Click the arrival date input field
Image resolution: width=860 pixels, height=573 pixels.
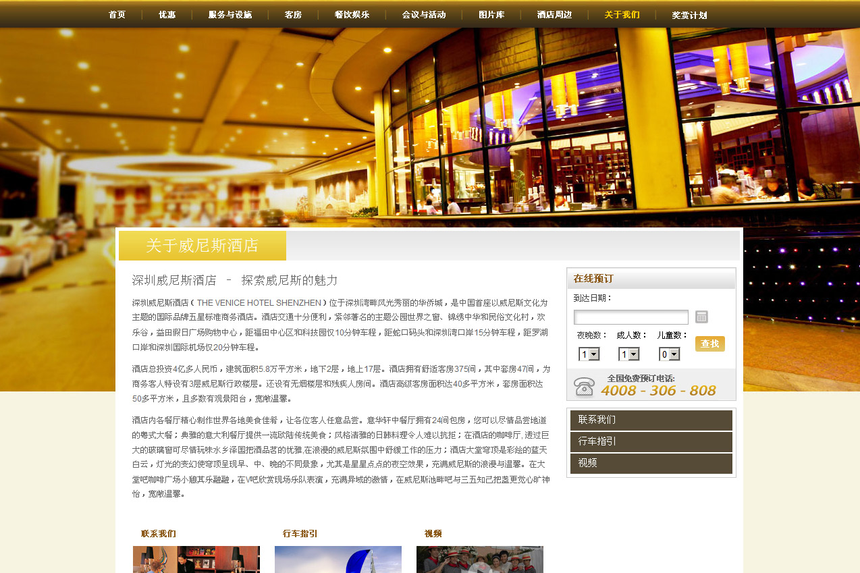[x=630, y=317]
